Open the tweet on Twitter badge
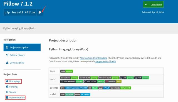This screenshot has width=178, height=102. 82,94
